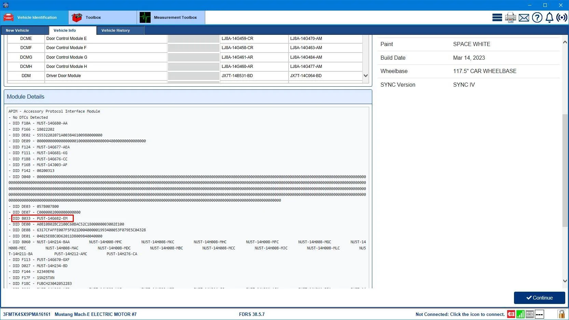Click the black dashes voltage indicator
The height and width of the screenshot is (320, 569).
pyautogui.click(x=539, y=314)
